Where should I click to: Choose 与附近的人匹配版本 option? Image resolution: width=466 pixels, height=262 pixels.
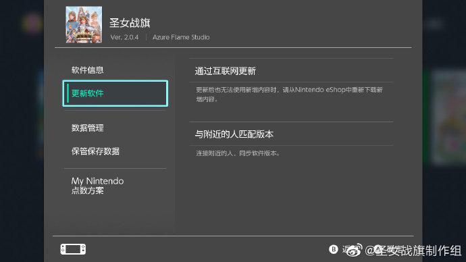coord(291,134)
